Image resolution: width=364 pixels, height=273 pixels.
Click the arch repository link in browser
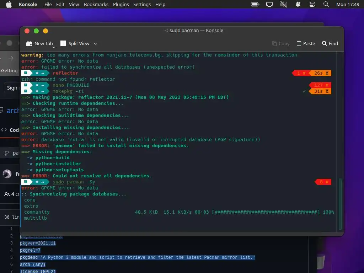click(x=13, y=111)
